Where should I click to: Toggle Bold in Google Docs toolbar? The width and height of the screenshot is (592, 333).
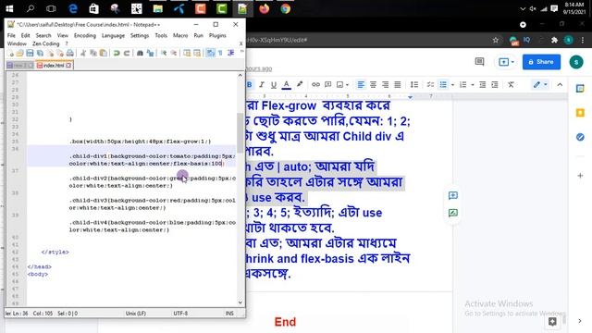pyautogui.click(x=250, y=84)
